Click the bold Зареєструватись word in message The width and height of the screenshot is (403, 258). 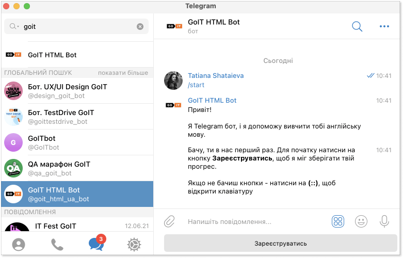tap(242, 158)
